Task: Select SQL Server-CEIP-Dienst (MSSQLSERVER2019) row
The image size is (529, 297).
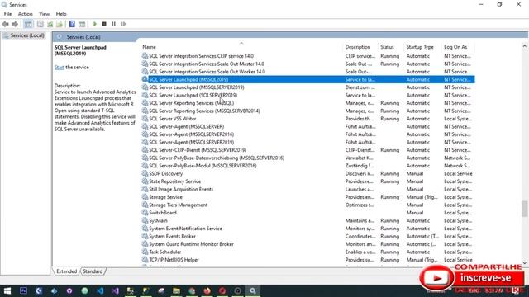Action: tap(307, 150)
